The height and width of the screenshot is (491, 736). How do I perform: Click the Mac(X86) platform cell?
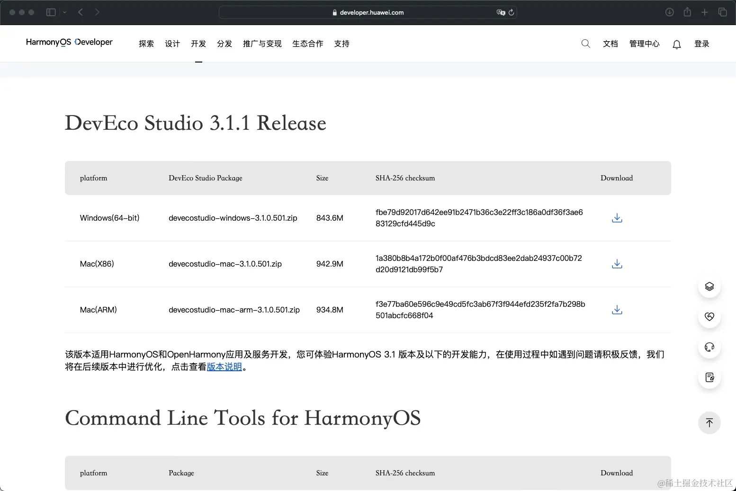point(97,264)
